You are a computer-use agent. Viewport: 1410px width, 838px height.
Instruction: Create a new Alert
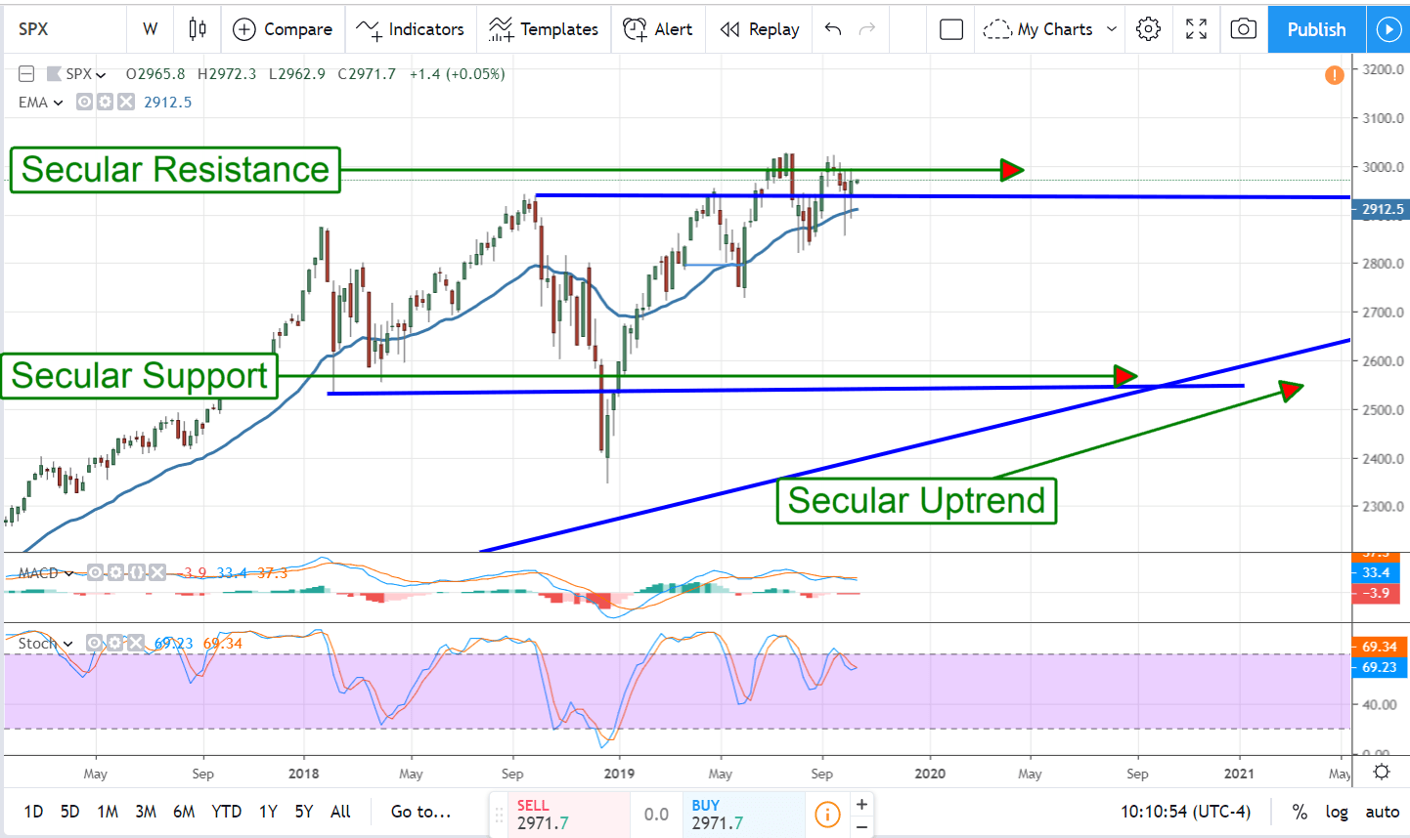[x=658, y=29]
